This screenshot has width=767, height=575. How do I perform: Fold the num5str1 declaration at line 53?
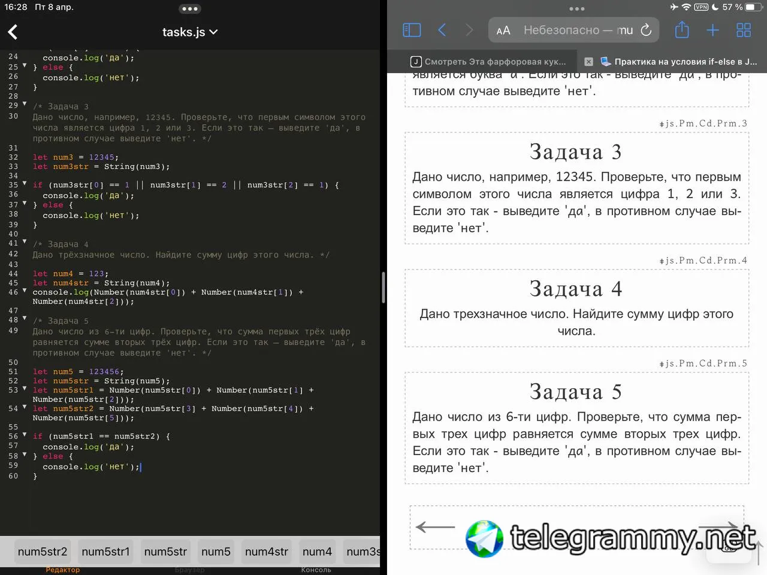click(25, 389)
